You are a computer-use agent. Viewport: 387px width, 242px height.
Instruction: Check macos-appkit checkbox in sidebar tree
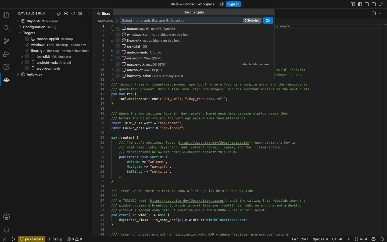click(x=27, y=39)
